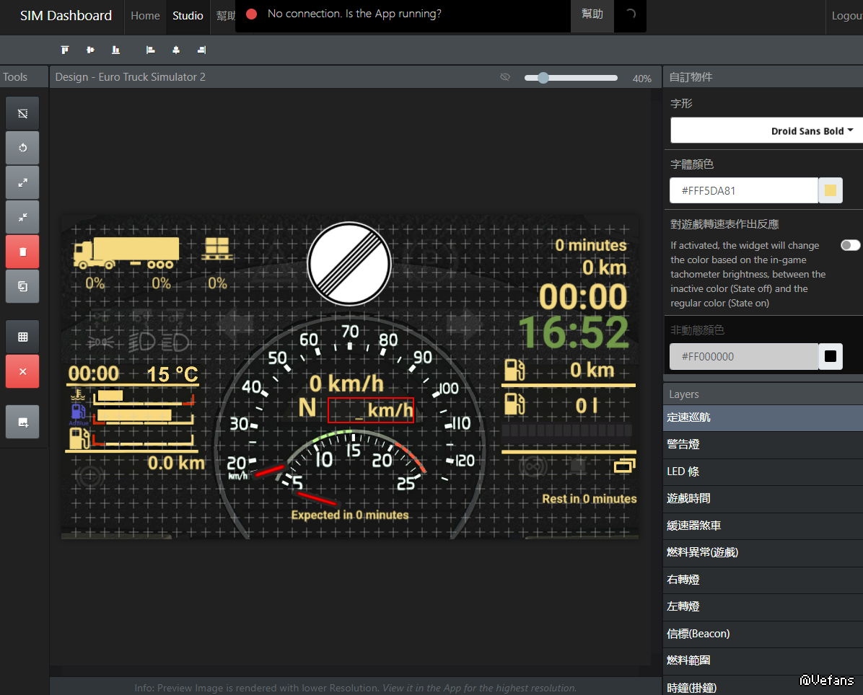The height and width of the screenshot is (695, 863).
Task: Switch to the Studio tab
Action: [x=188, y=15]
